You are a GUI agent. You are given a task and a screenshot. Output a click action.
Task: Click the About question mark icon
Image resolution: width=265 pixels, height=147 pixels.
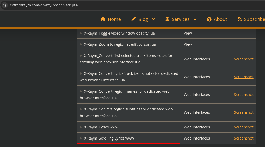click(209, 19)
